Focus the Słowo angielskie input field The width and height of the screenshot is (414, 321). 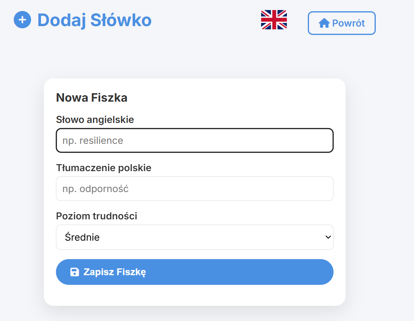tap(194, 141)
